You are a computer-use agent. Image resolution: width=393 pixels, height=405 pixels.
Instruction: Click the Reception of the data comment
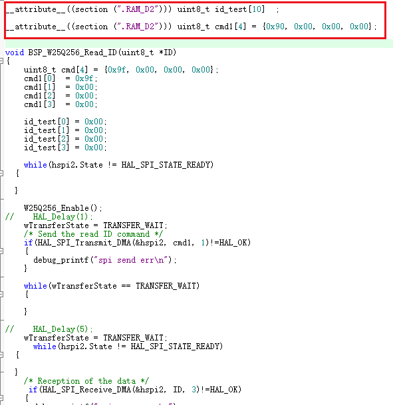tap(86, 381)
